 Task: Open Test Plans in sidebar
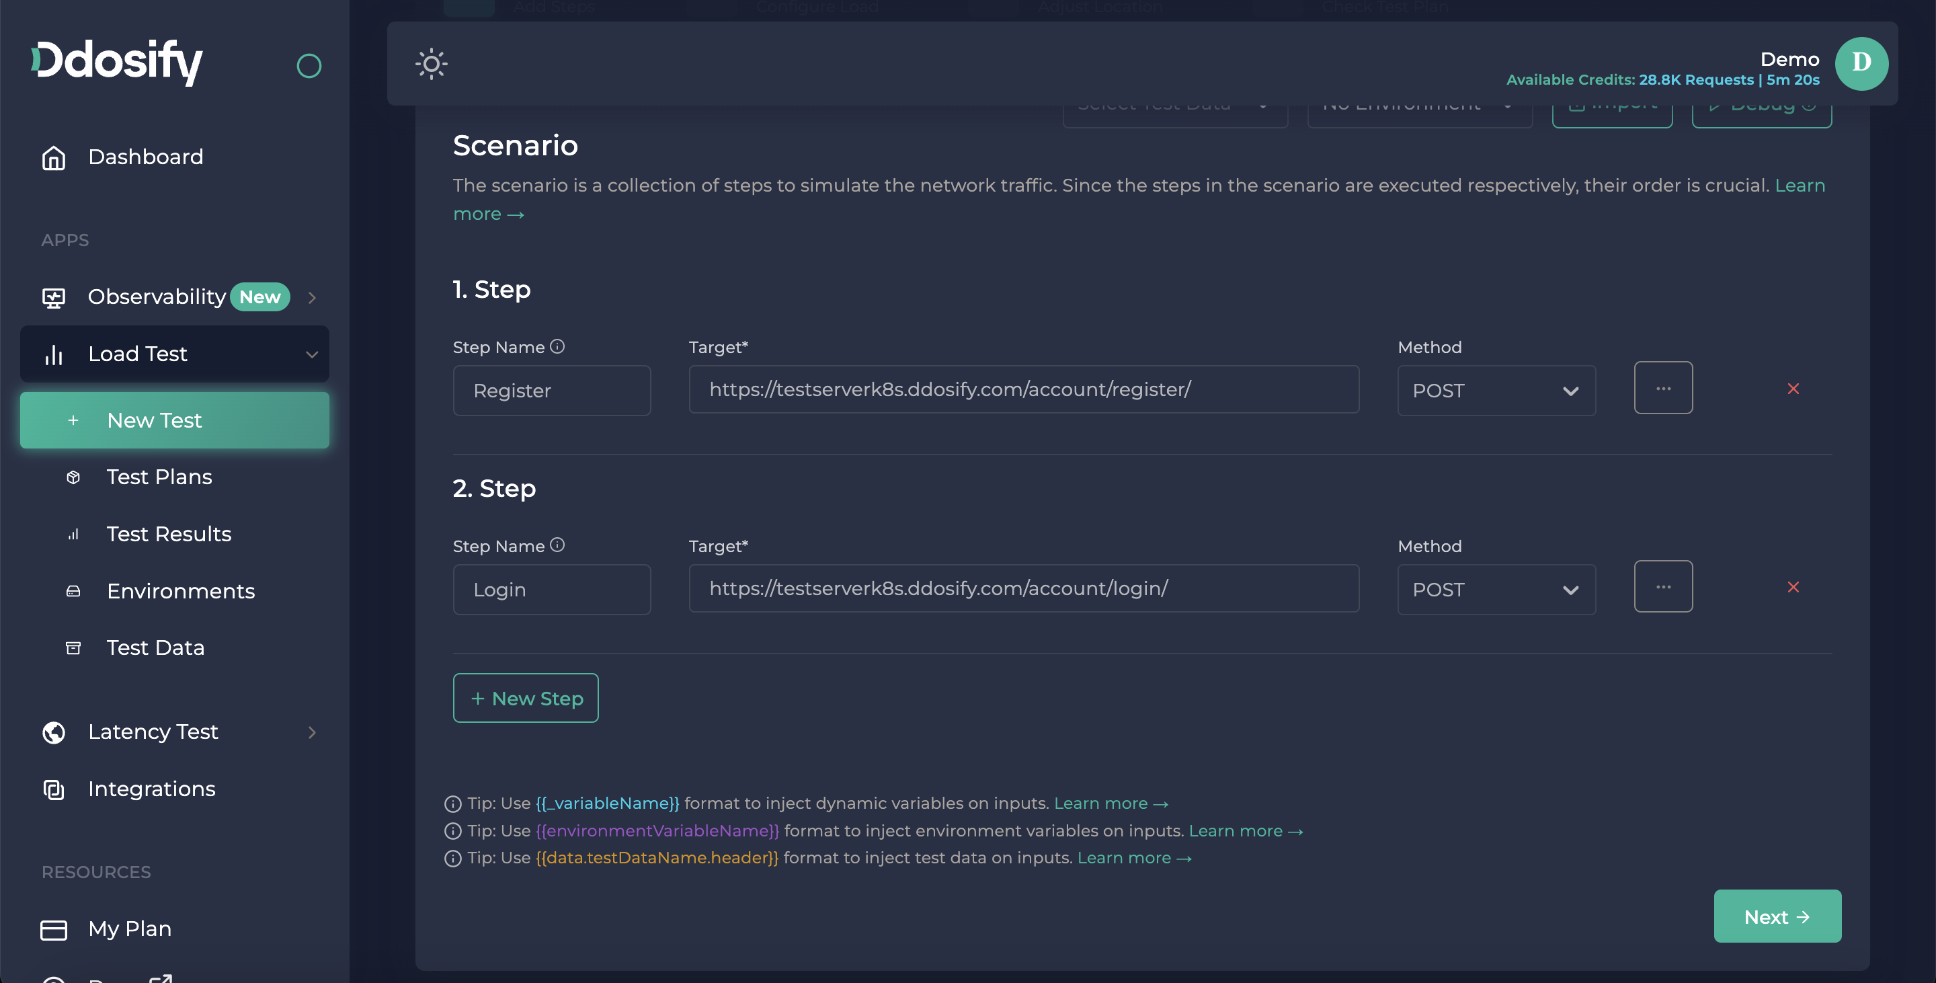(x=159, y=477)
